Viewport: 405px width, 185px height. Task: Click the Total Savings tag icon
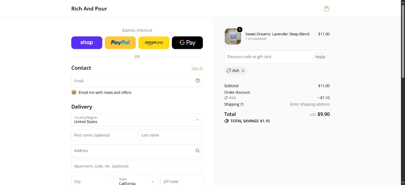tap(226, 121)
